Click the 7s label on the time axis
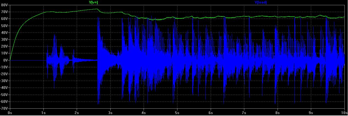 click(x=244, y=113)
